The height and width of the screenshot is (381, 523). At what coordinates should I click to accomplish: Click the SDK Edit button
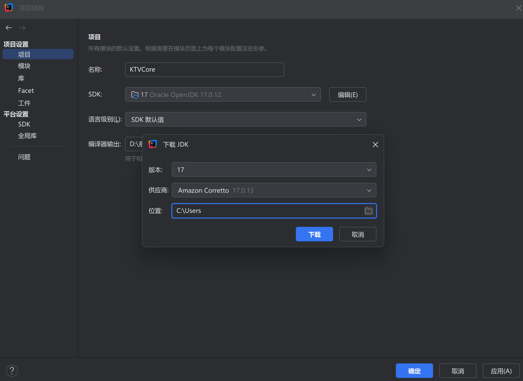[348, 95]
